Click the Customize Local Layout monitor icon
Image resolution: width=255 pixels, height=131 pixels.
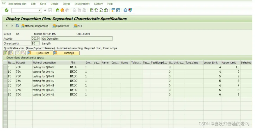[x=130, y=10]
